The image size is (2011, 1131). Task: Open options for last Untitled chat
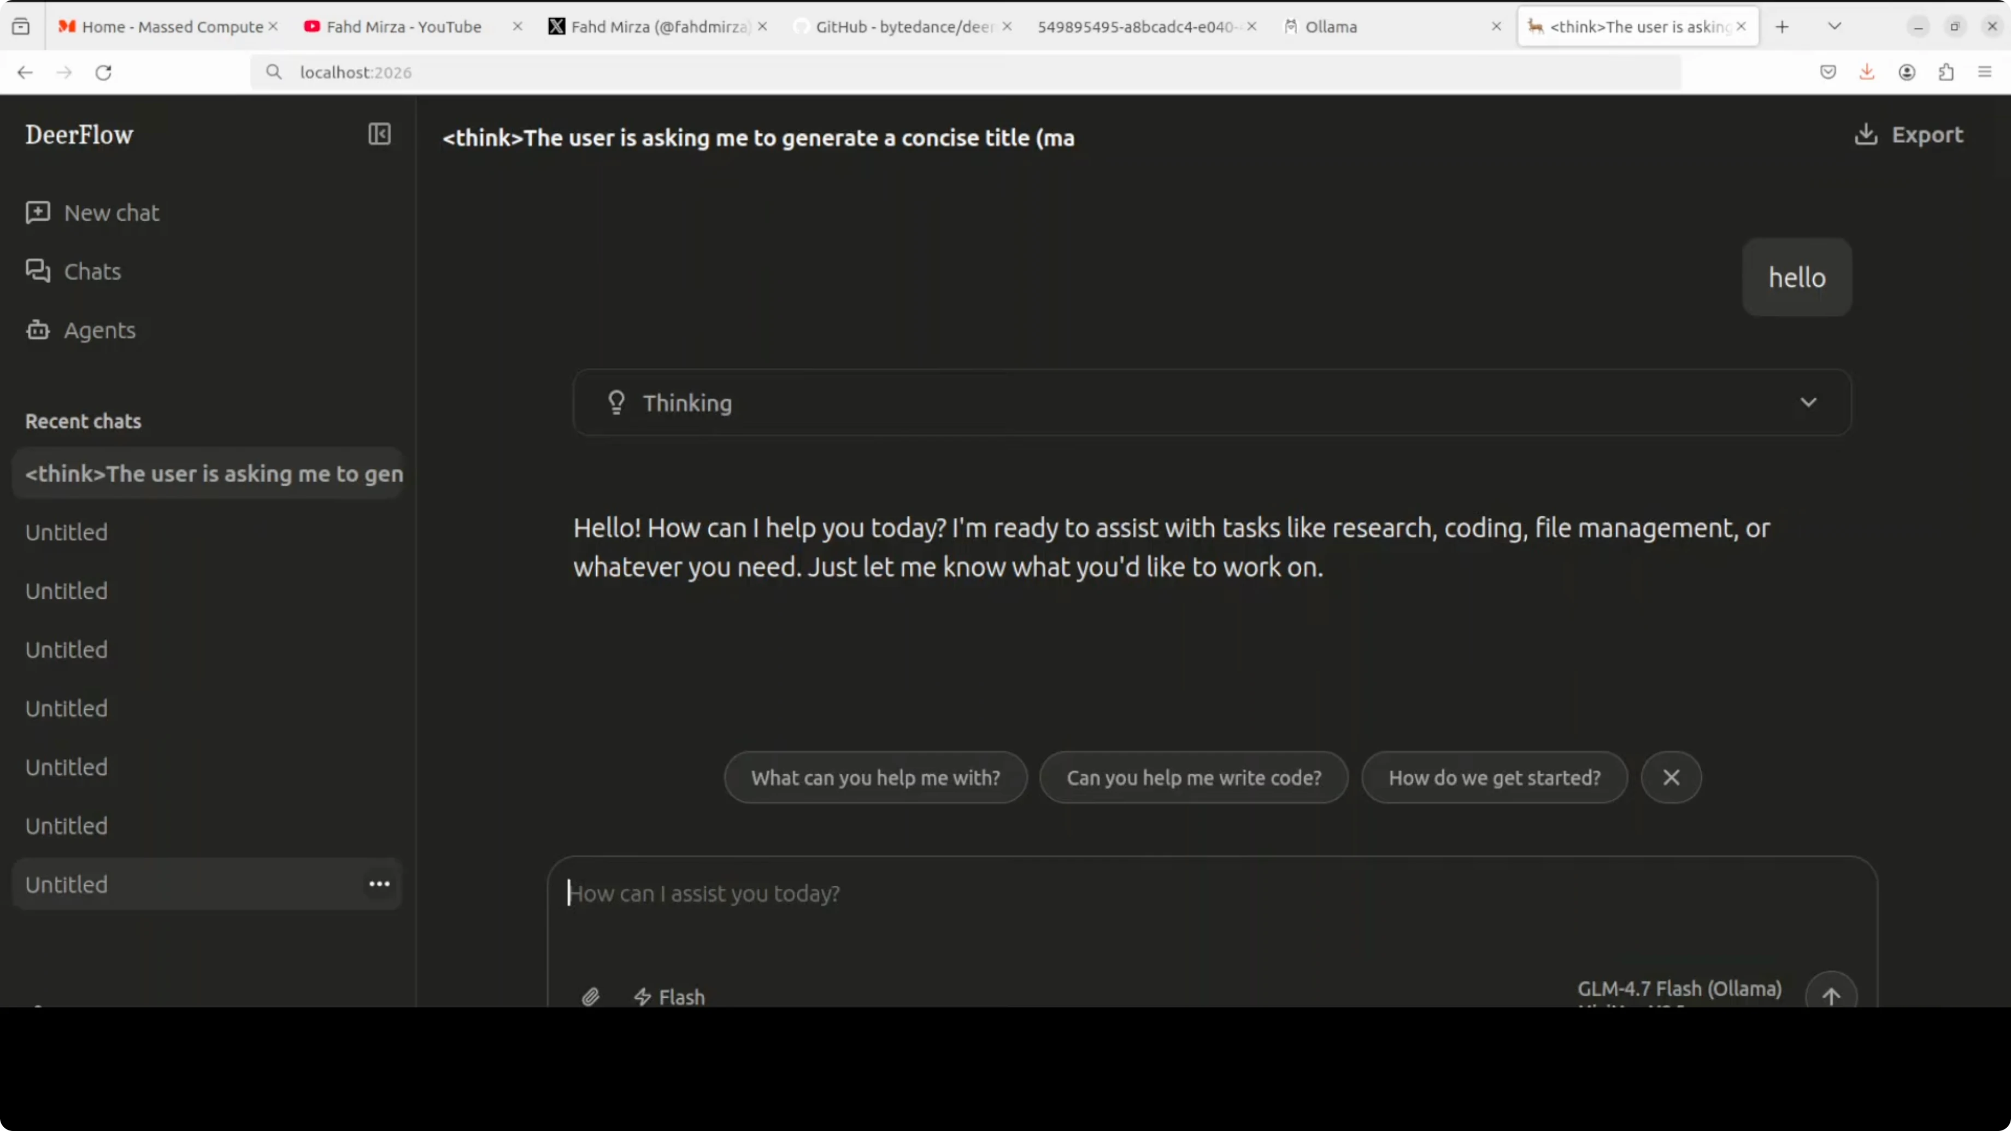[379, 883]
